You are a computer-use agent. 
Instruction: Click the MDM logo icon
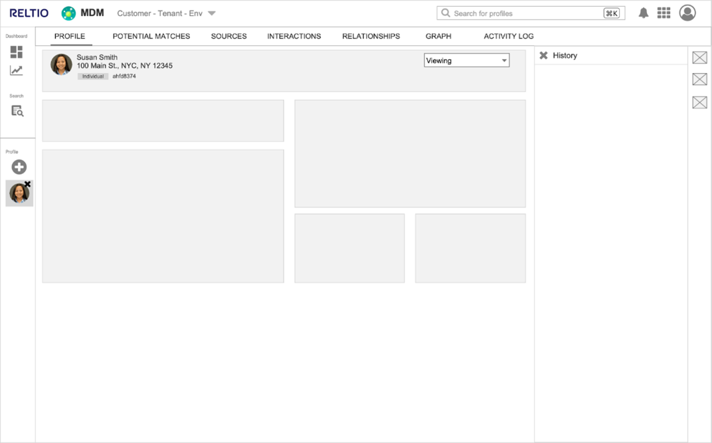67,12
